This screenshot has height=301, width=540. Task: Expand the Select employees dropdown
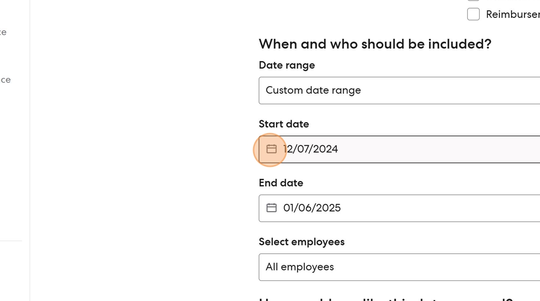pos(399,267)
